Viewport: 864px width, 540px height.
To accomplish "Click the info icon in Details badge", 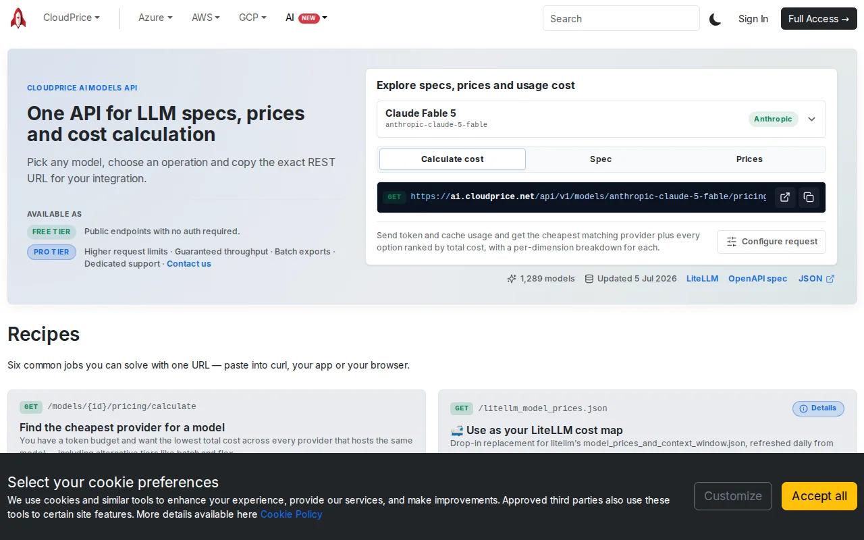I will [x=803, y=408].
